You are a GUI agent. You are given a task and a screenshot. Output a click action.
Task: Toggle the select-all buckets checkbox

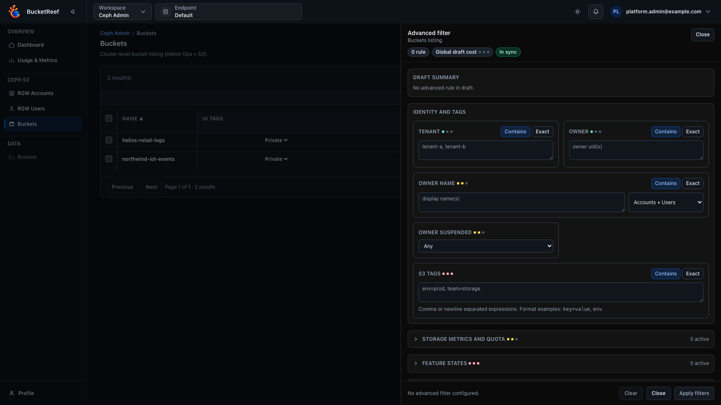coord(109,118)
